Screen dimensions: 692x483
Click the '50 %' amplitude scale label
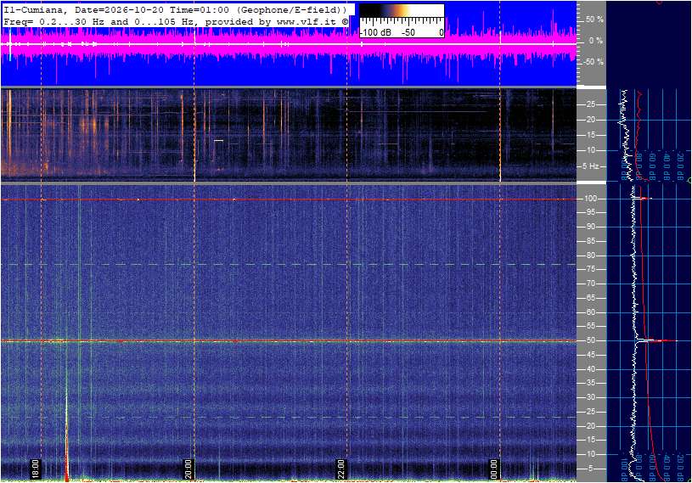tap(594, 20)
